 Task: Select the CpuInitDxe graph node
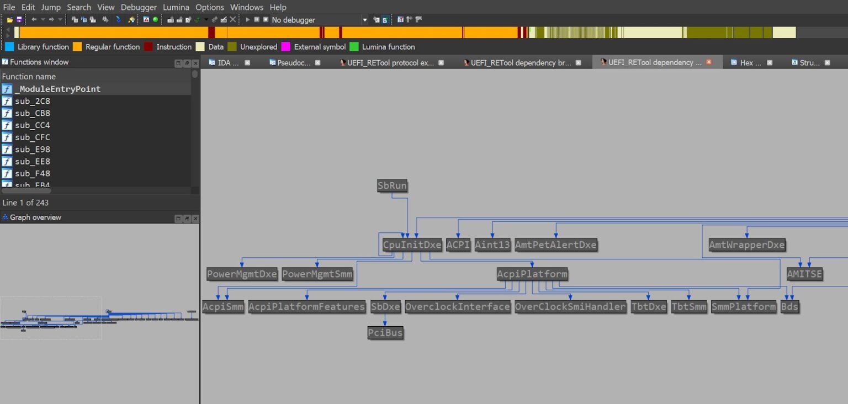tap(412, 245)
